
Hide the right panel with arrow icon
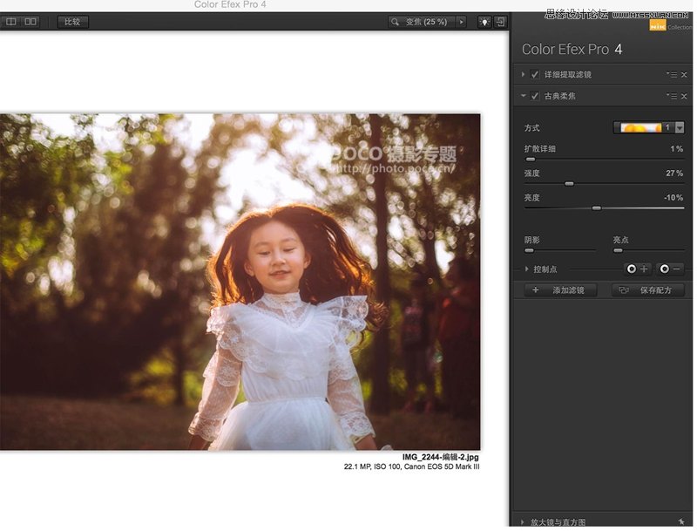[500, 22]
